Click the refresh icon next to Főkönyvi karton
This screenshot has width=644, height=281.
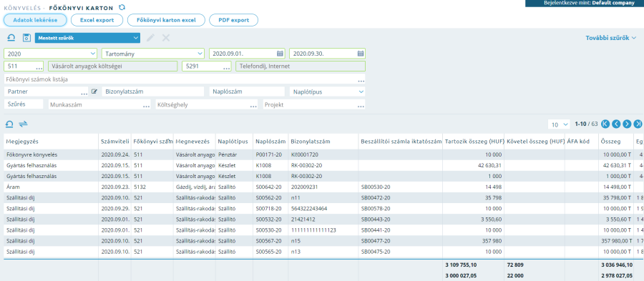122,7
